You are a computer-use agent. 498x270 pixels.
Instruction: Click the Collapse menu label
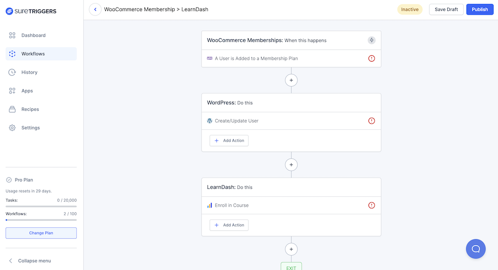tap(34, 261)
